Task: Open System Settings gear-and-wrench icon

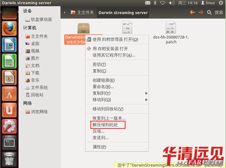Action: point(9,126)
